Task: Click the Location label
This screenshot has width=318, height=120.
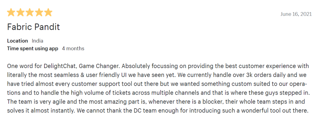Action: tap(17, 41)
